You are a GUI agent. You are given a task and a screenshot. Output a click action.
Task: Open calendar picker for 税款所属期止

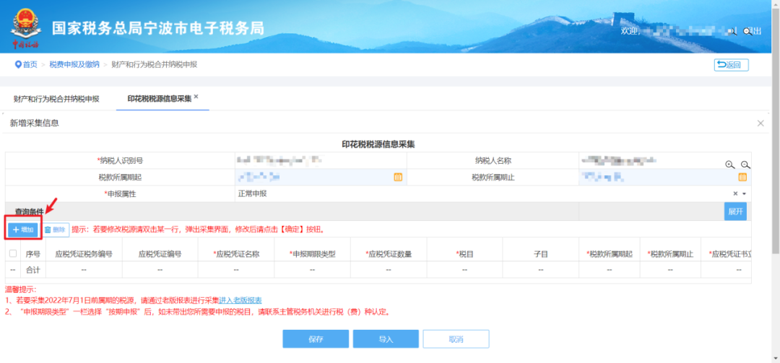742,177
